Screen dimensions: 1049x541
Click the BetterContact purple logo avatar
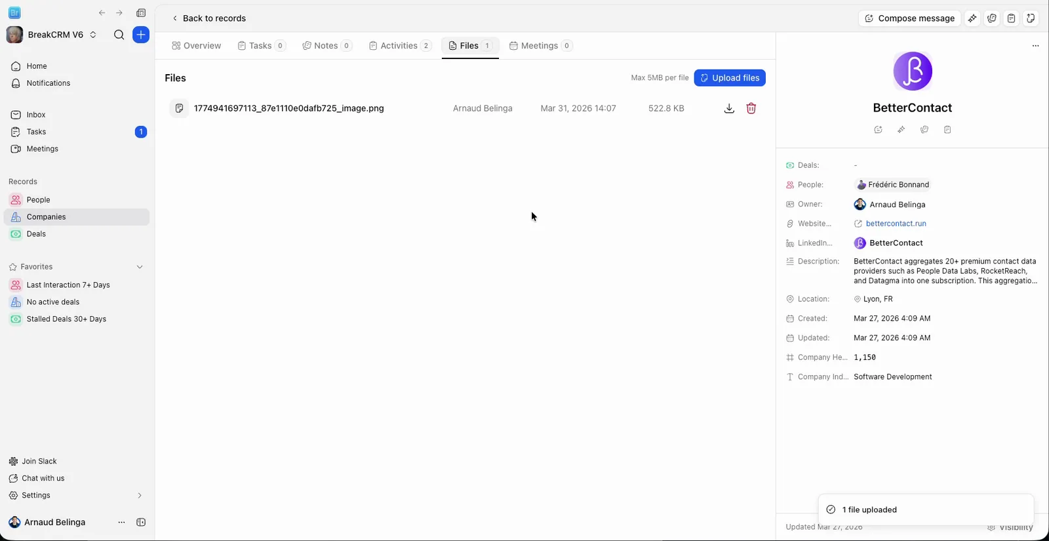click(913, 71)
